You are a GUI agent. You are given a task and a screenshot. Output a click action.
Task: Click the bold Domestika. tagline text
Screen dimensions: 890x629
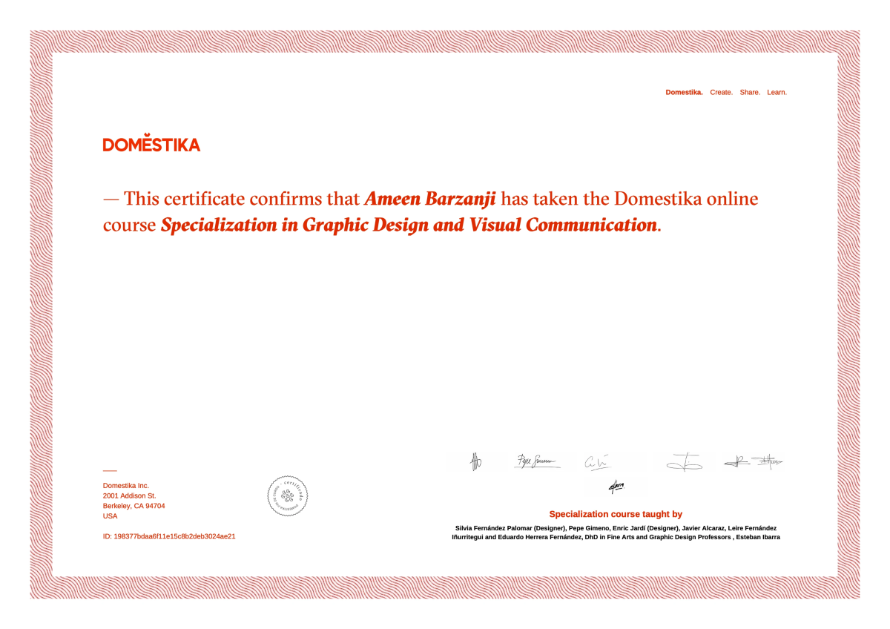click(x=684, y=92)
